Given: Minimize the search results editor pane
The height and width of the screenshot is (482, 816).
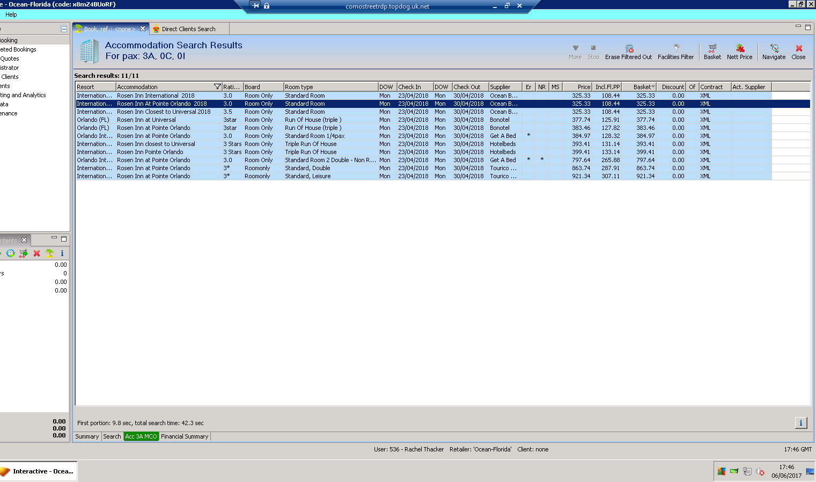Looking at the screenshot, I should click(798, 26).
